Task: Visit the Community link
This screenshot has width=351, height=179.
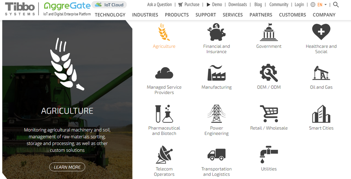Action: tap(279, 5)
